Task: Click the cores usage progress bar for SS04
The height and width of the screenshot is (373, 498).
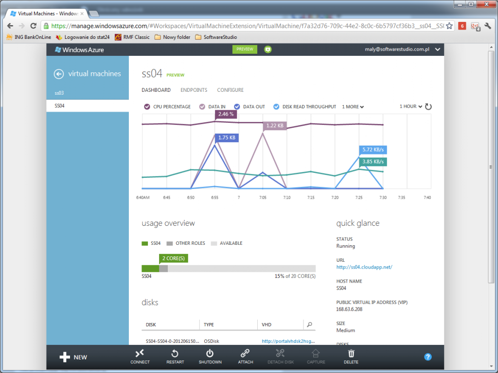Action: 229,268
